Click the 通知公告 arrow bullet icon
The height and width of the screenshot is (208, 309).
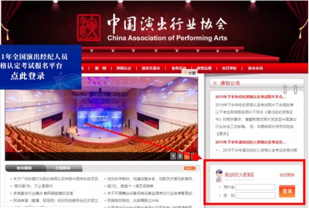tap(215, 84)
